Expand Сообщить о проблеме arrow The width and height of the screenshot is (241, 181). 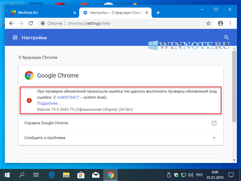tap(214, 138)
